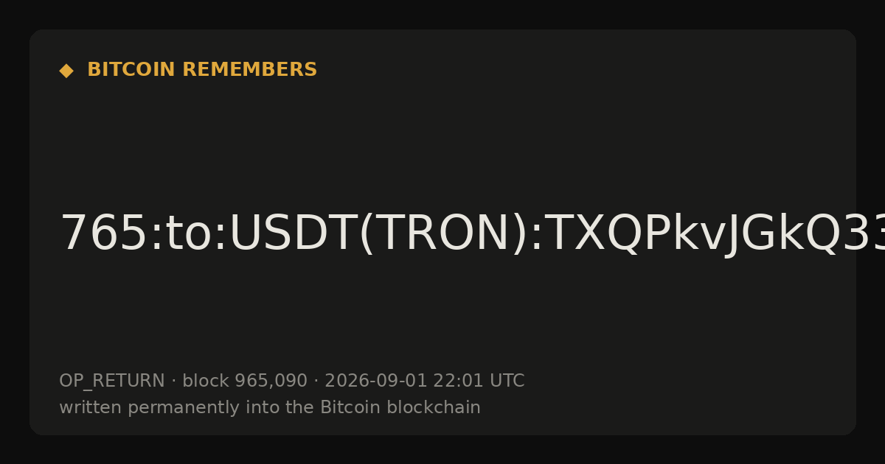The height and width of the screenshot is (464, 885).
Task: Select the BITCOIN REMEMBERS header title
Action: click(x=202, y=70)
